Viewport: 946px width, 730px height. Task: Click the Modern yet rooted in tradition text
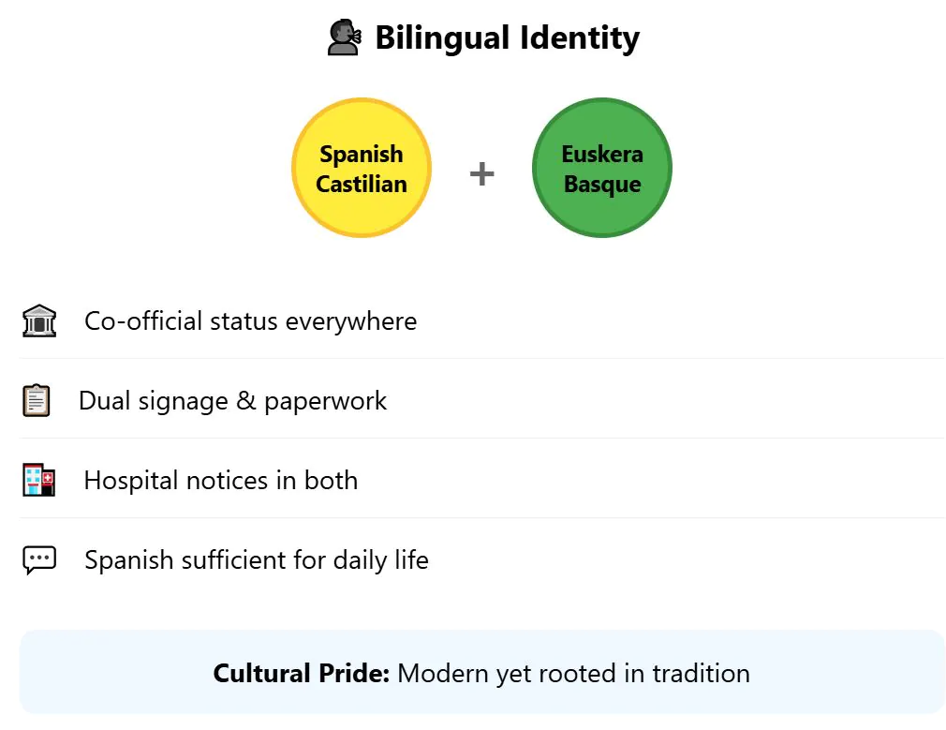573,673
